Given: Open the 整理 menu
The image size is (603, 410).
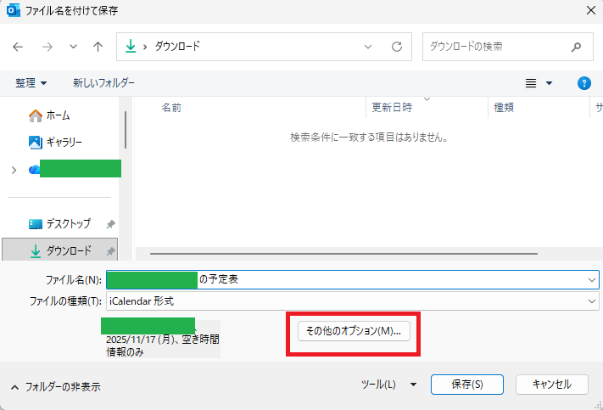Looking at the screenshot, I should 31,83.
